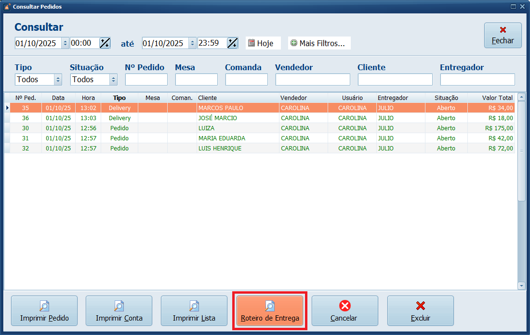
Task: Expand the Situação dropdown
Action: click(x=113, y=80)
